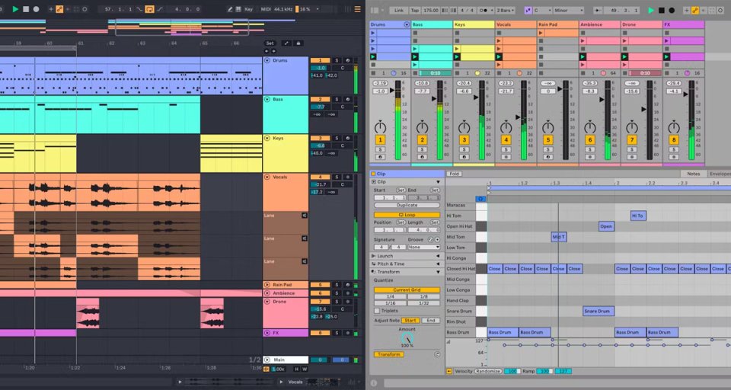Open the Minor scale dropdown

(x=568, y=10)
